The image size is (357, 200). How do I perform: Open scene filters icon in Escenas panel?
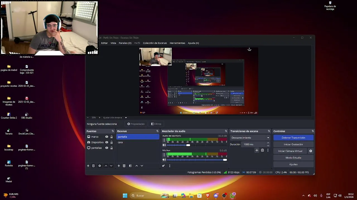[130, 166]
